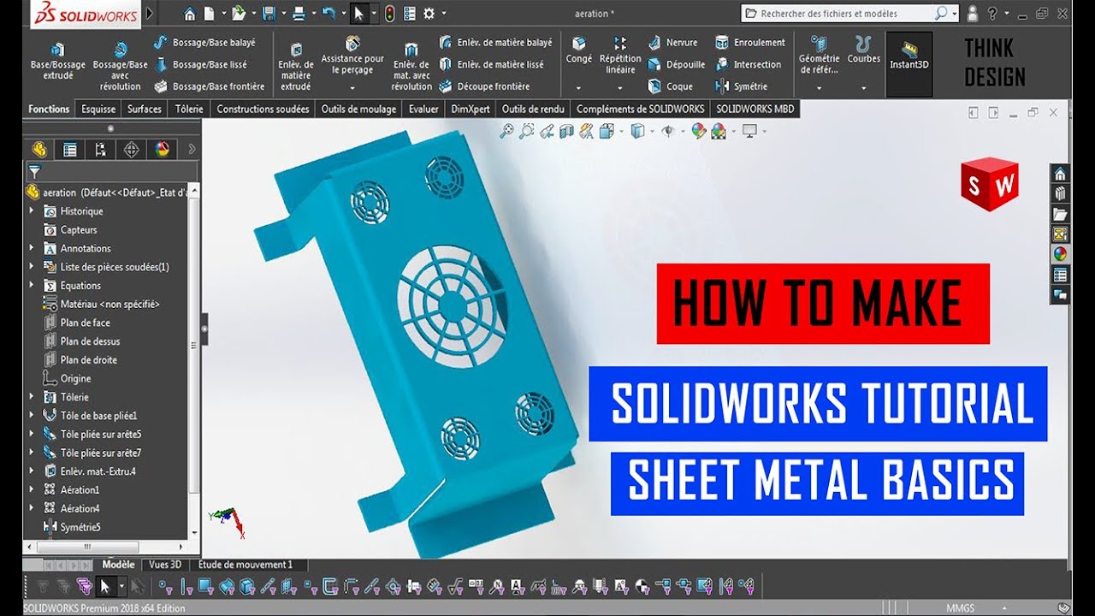Choose Bossage/Base avec révolution tool

120,67
